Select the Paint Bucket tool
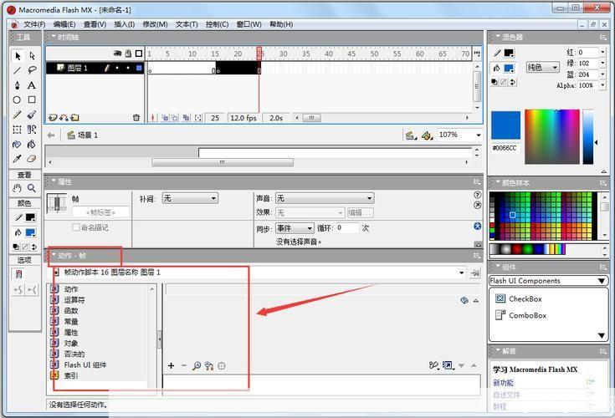This screenshot has height=418, width=615. (32, 144)
